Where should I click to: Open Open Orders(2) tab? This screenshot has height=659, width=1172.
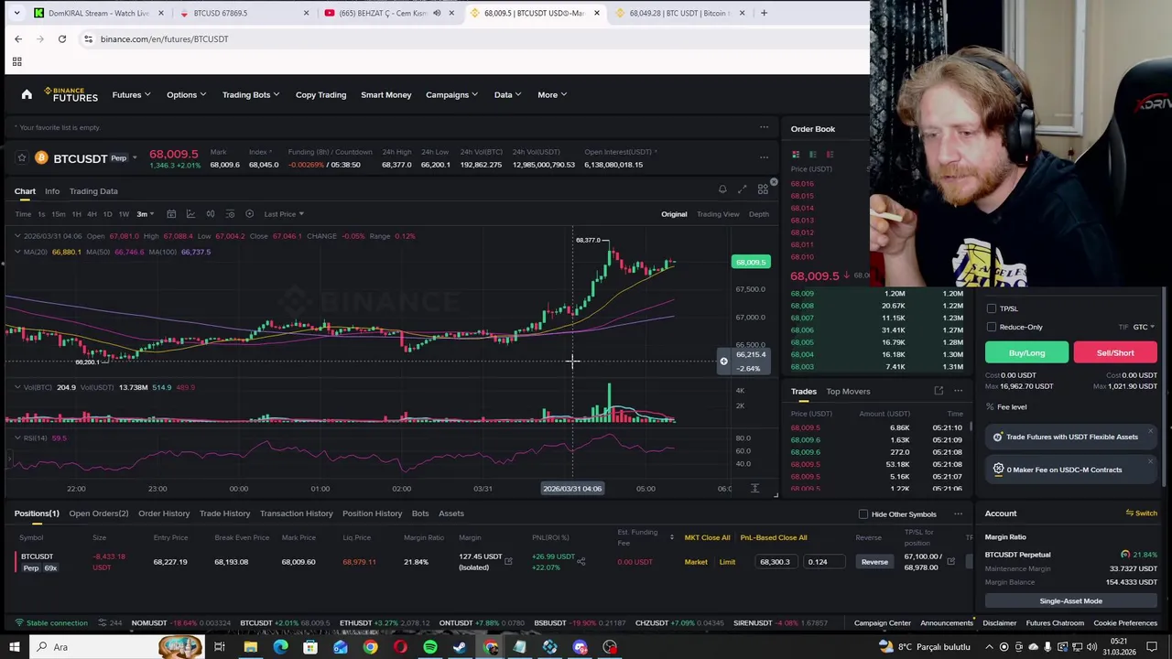98,513
